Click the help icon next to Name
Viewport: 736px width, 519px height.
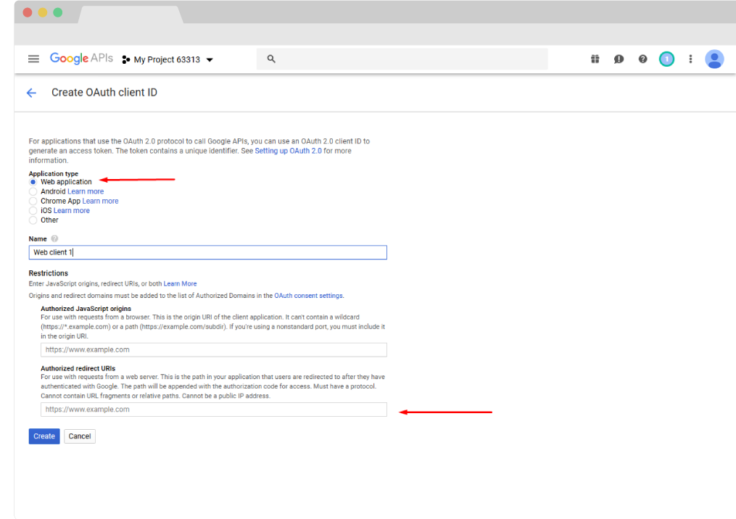54,238
